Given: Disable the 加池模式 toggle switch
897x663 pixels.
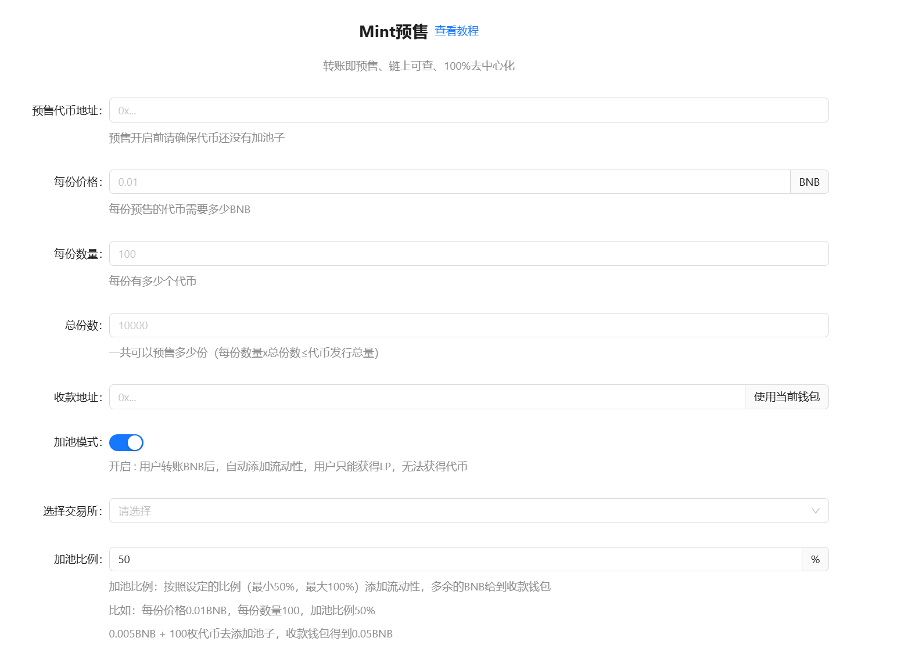Looking at the screenshot, I should click(126, 443).
